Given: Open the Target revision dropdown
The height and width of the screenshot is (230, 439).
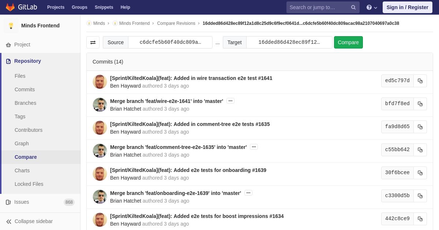Looking at the screenshot, I should (x=289, y=42).
